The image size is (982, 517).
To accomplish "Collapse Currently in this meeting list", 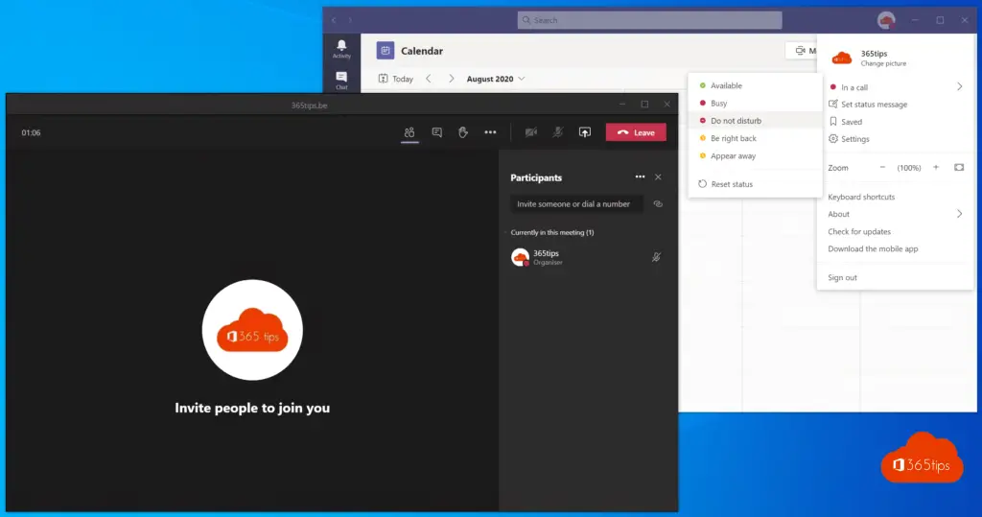I will pyautogui.click(x=506, y=232).
